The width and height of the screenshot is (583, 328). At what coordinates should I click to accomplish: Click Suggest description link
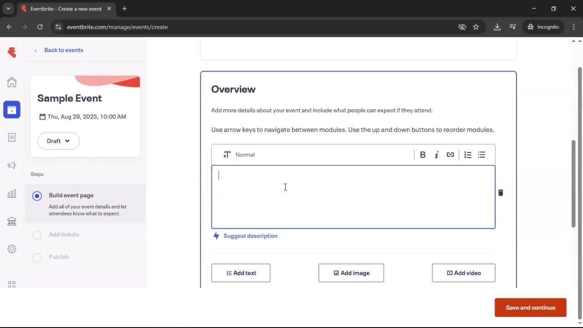pyautogui.click(x=251, y=236)
